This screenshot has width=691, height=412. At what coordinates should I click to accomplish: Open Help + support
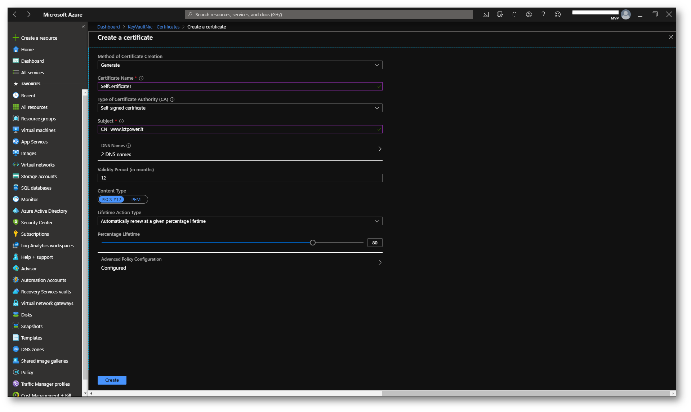pos(37,257)
